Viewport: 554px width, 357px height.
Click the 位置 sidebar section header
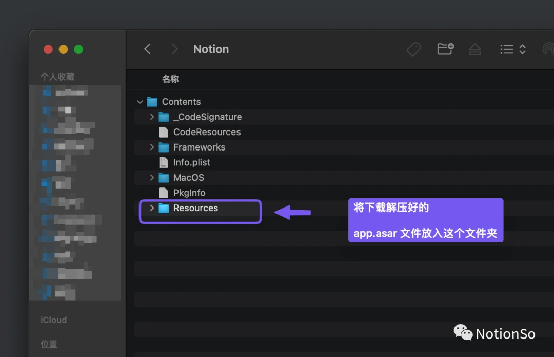tap(49, 344)
